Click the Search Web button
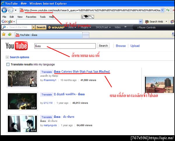This screenshot has height=141, width=175. (154, 22)
